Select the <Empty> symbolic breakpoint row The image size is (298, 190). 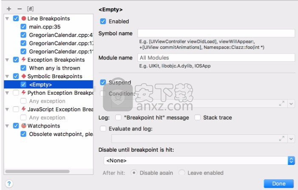coord(48,84)
